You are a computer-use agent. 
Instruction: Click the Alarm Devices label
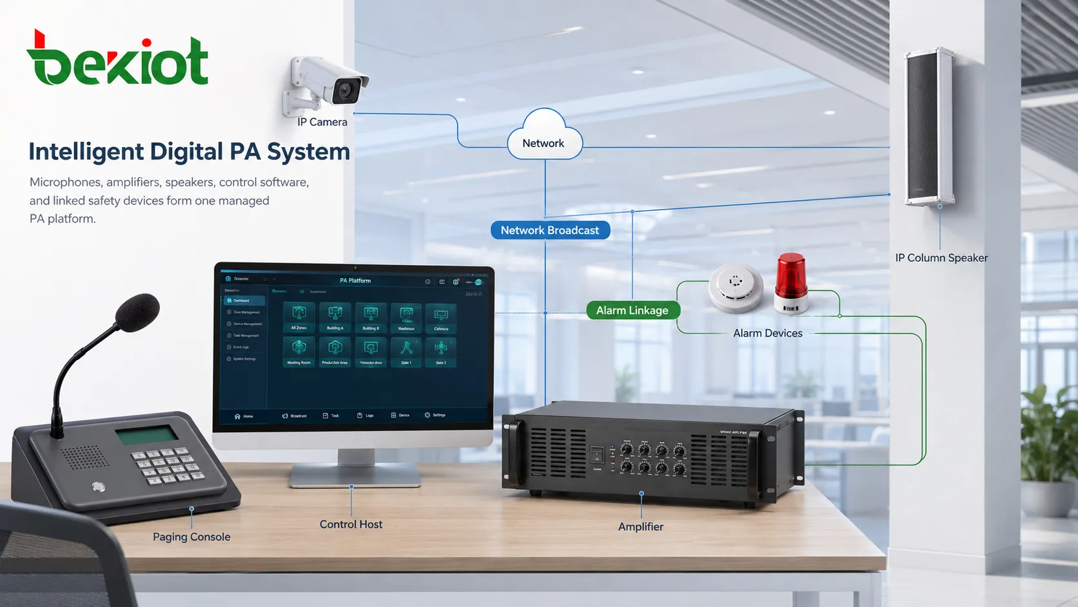(x=768, y=333)
